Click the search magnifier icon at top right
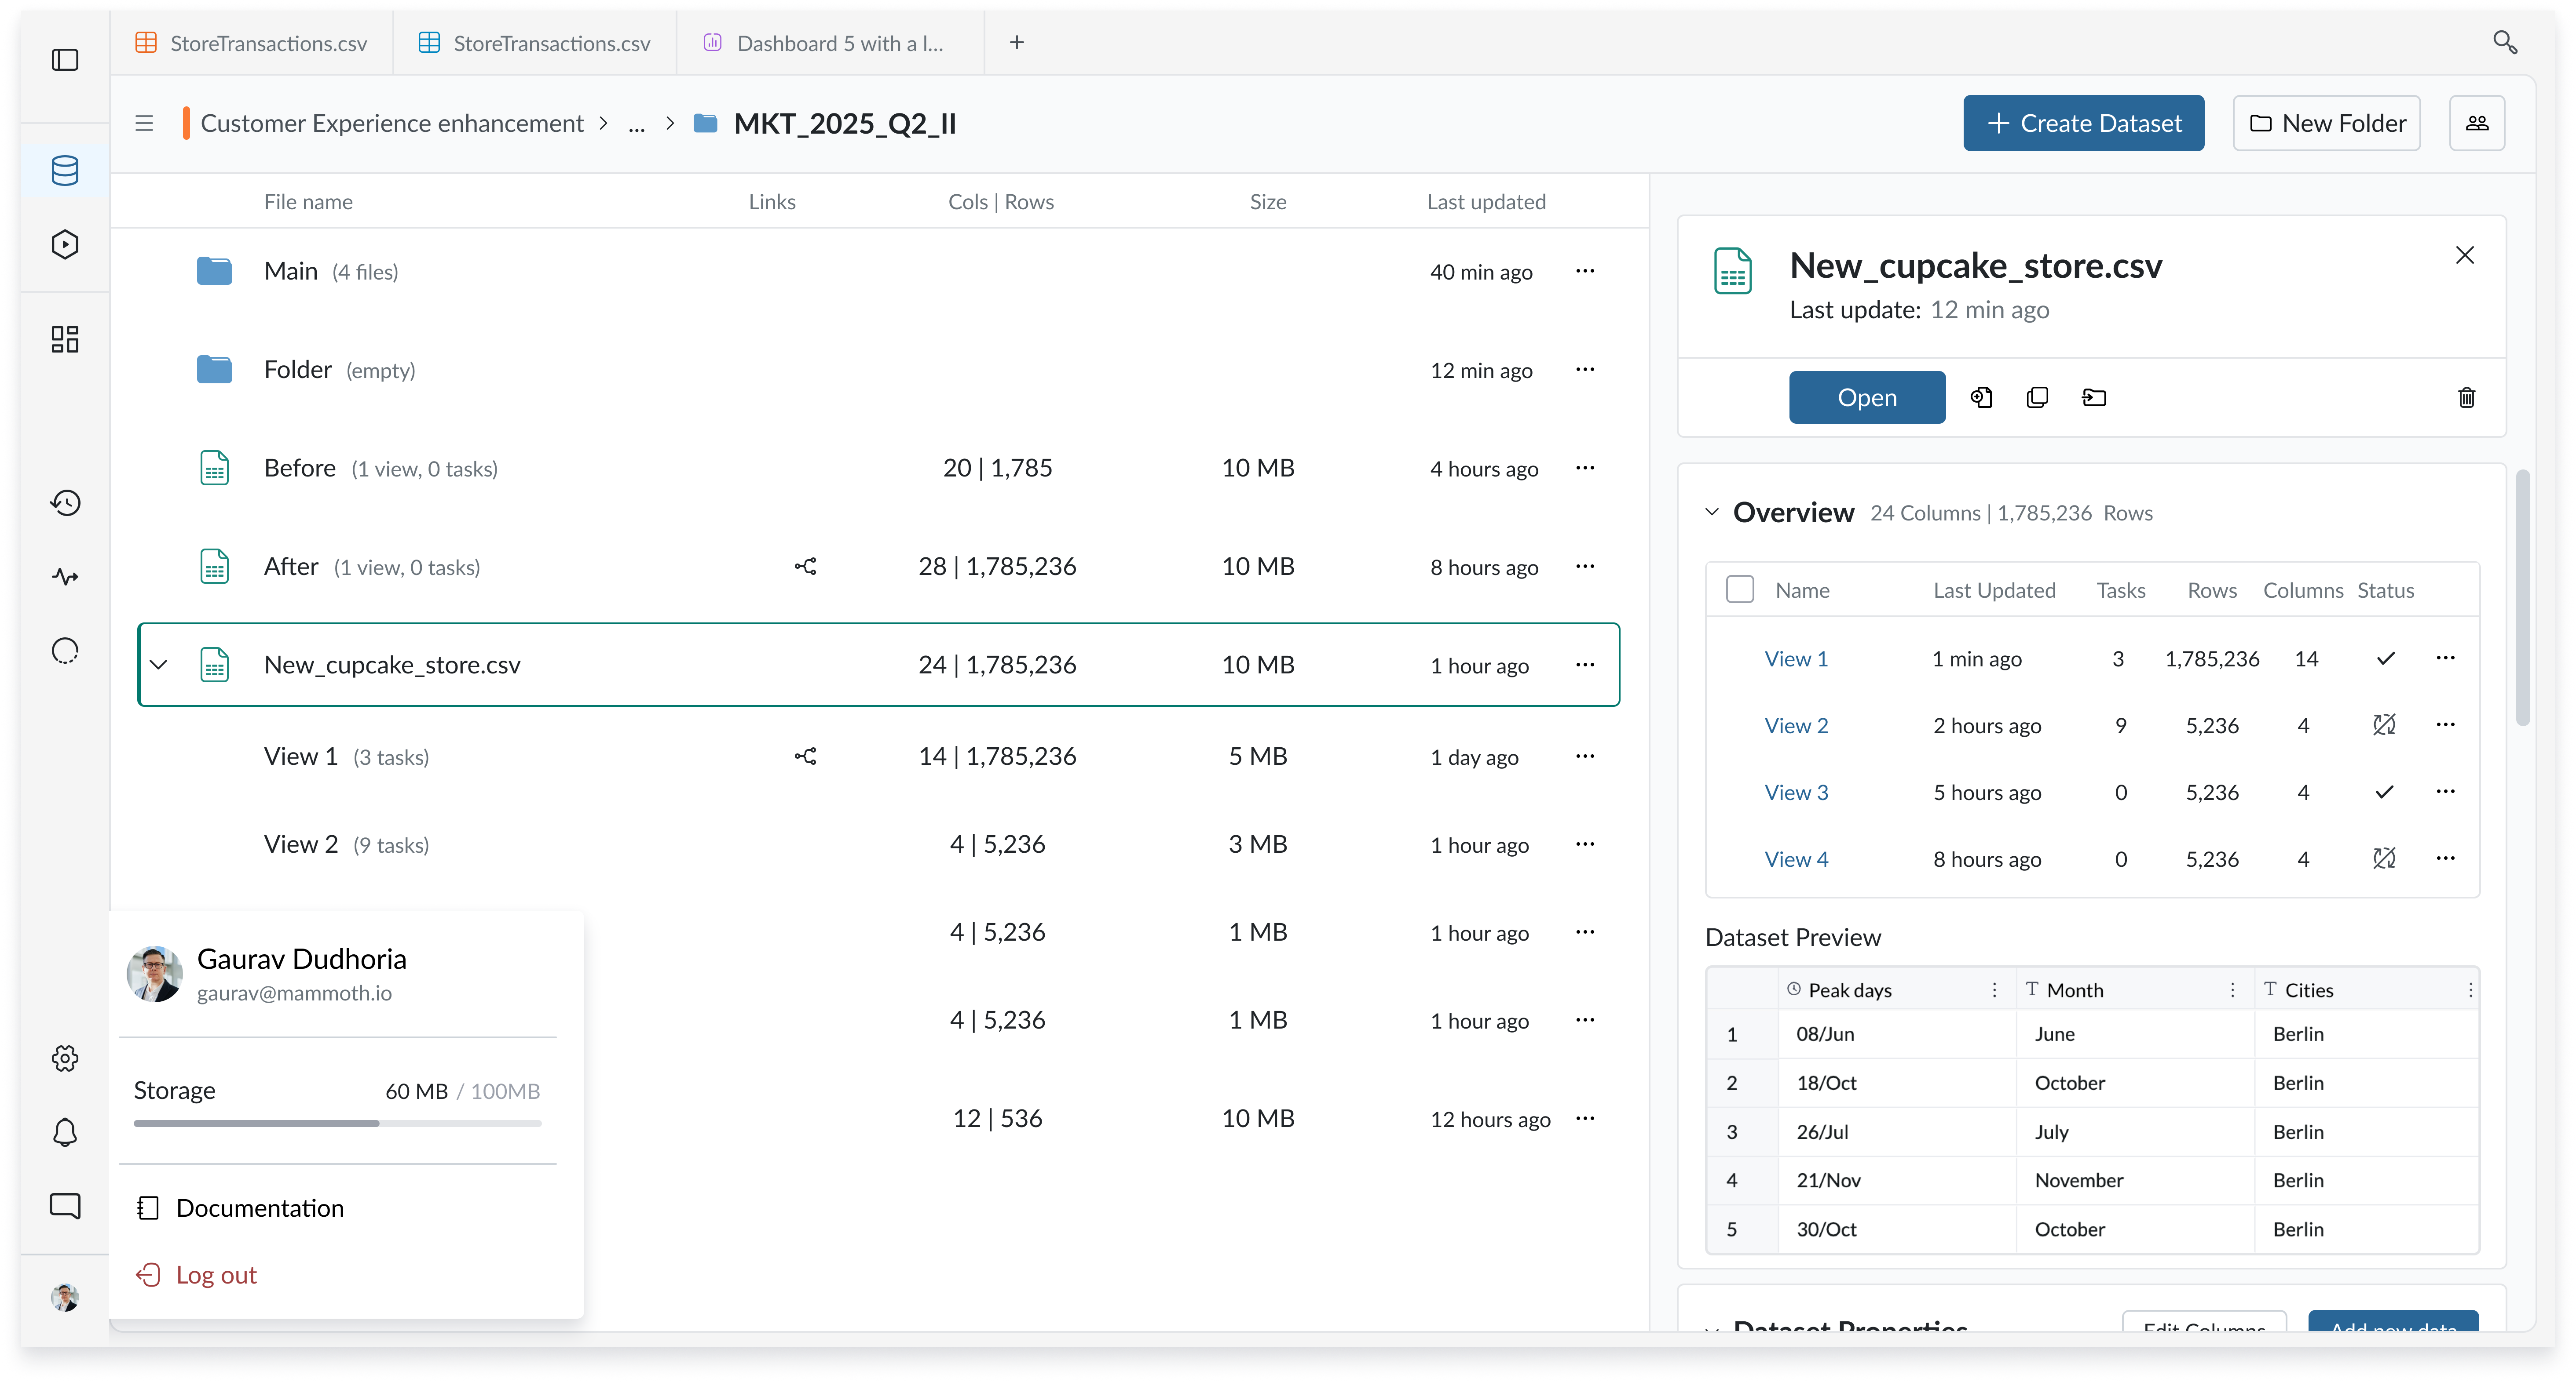 tap(2504, 42)
